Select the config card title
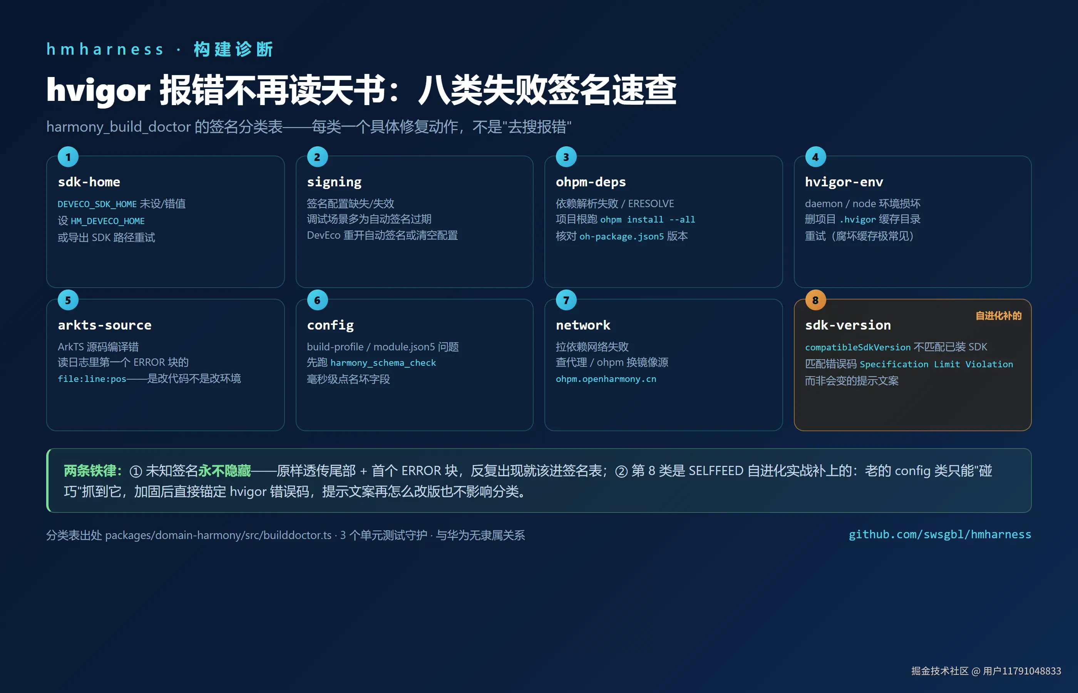Viewport: 1078px width, 693px height. (x=330, y=325)
